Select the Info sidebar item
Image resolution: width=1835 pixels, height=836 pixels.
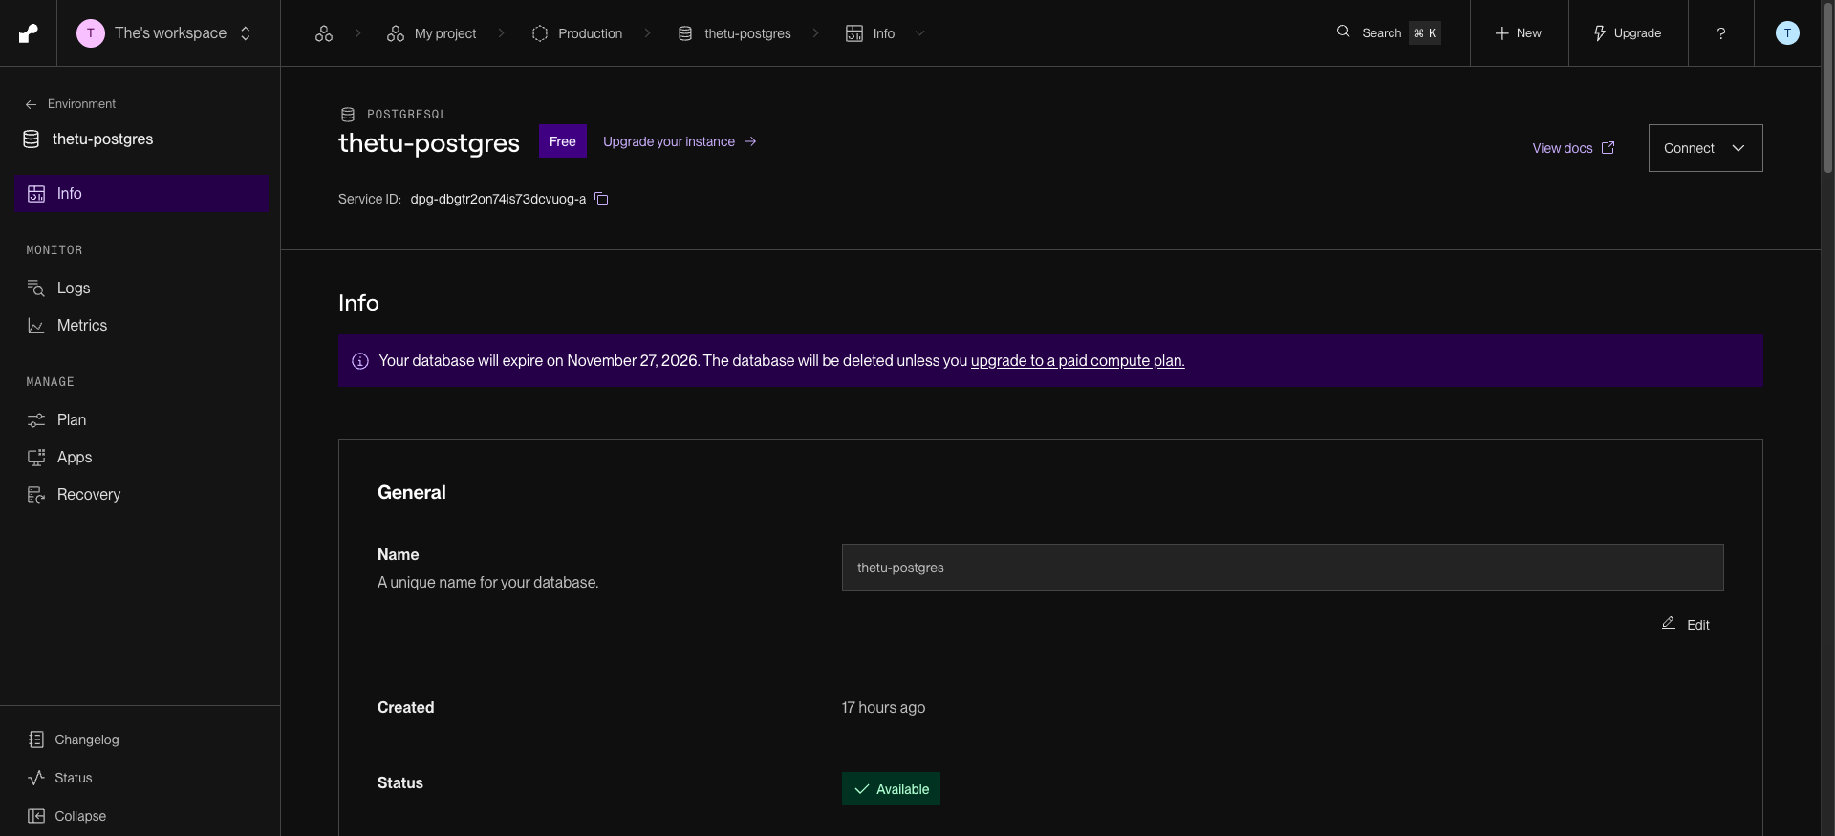(x=142, y=194)
